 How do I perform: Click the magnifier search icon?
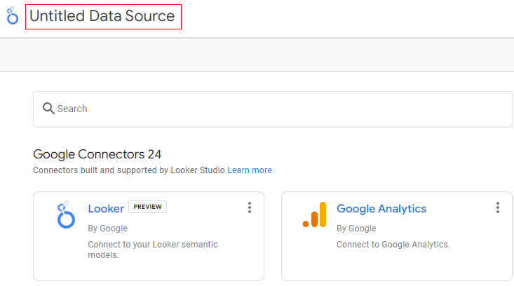click(x=48, y=108)
